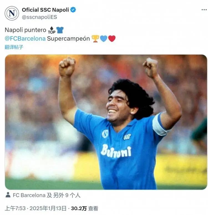Click the Supercampeón word in tweet
The width and height of the screenshot is (208, 215).
69,39
